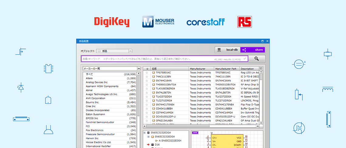
Task: Select the SN74HC175NE4 part name
Action: 165,105
